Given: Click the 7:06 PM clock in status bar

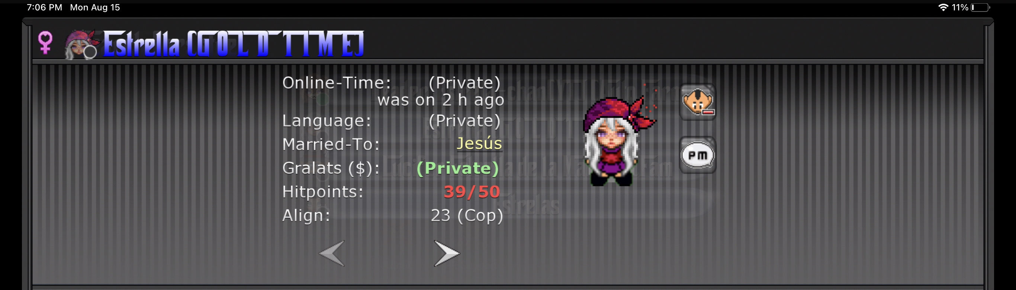Looking at the screenshot, I should pos(44,7).
